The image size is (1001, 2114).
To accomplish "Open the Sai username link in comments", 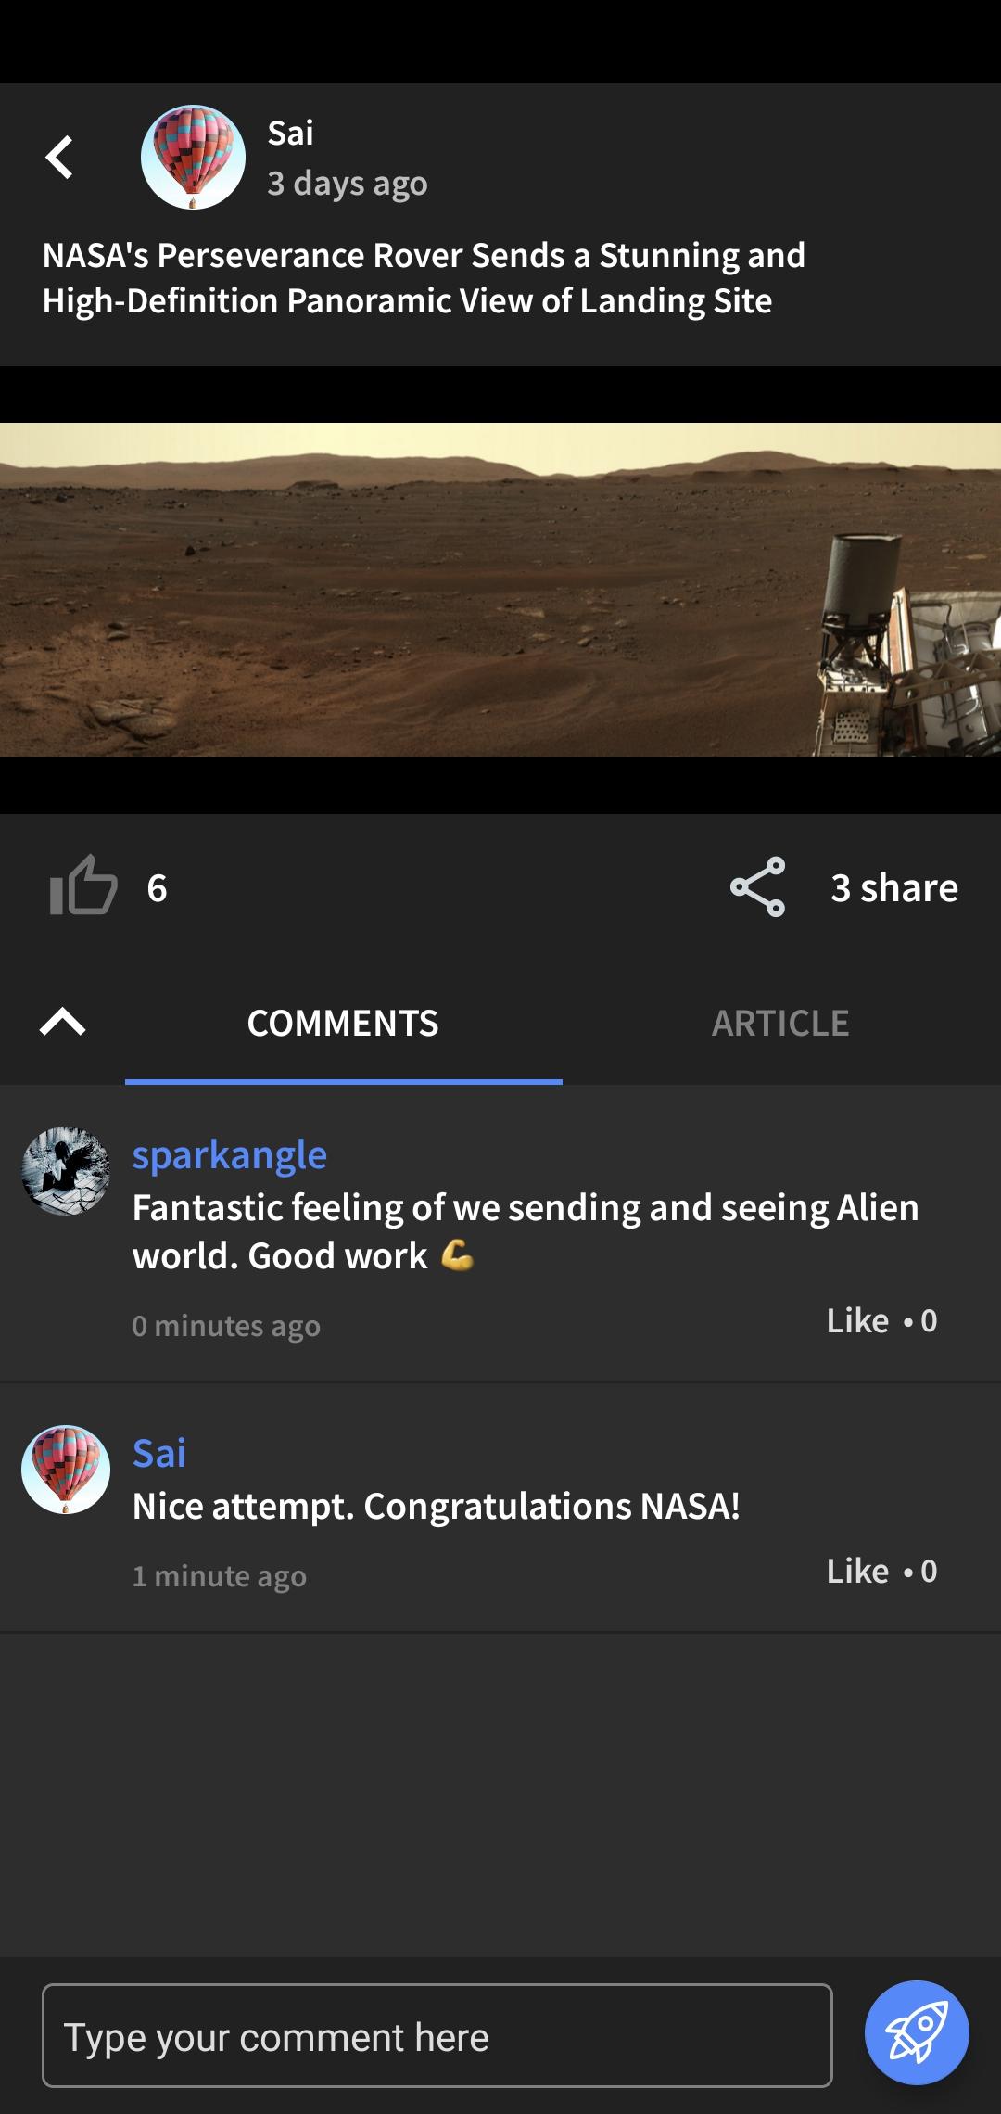I will [159, 1453].
